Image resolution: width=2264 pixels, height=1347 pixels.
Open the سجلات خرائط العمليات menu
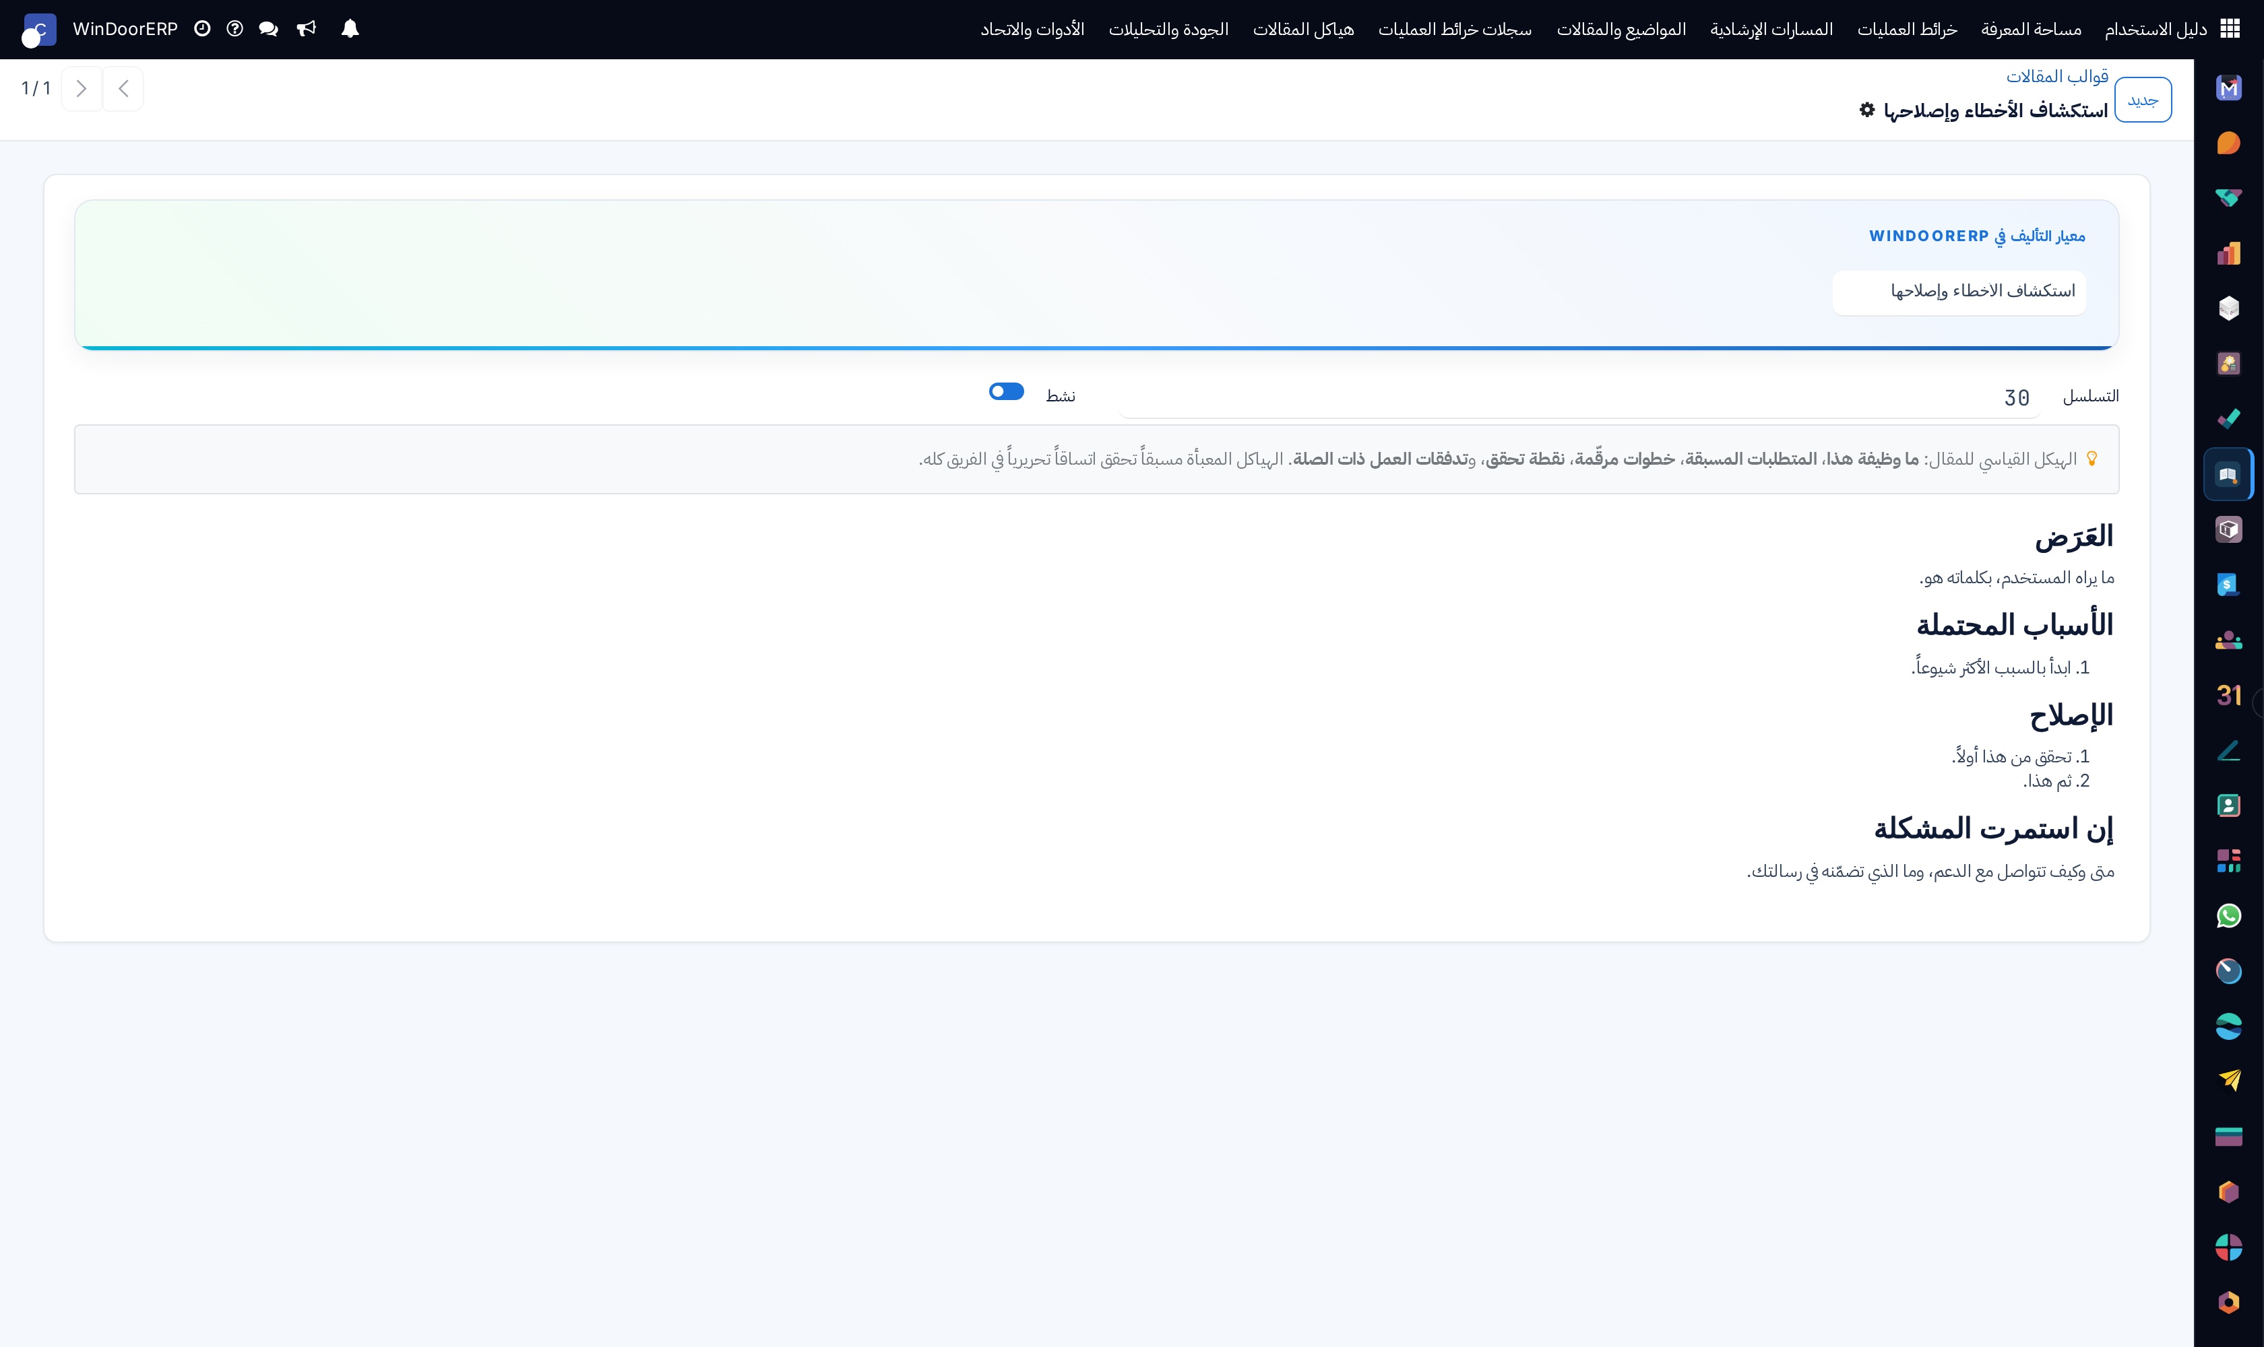coord(1455,29)
